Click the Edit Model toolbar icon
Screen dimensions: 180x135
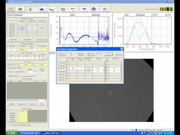[x=20, y=9]
